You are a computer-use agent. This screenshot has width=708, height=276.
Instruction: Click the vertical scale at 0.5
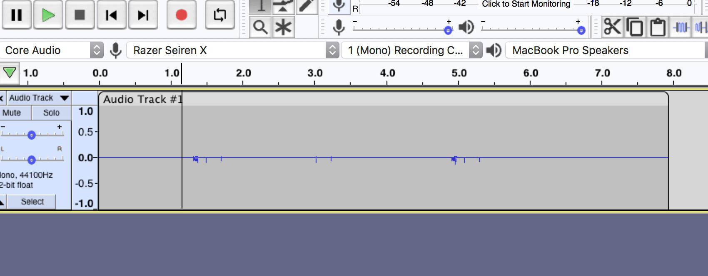point(85,132)
